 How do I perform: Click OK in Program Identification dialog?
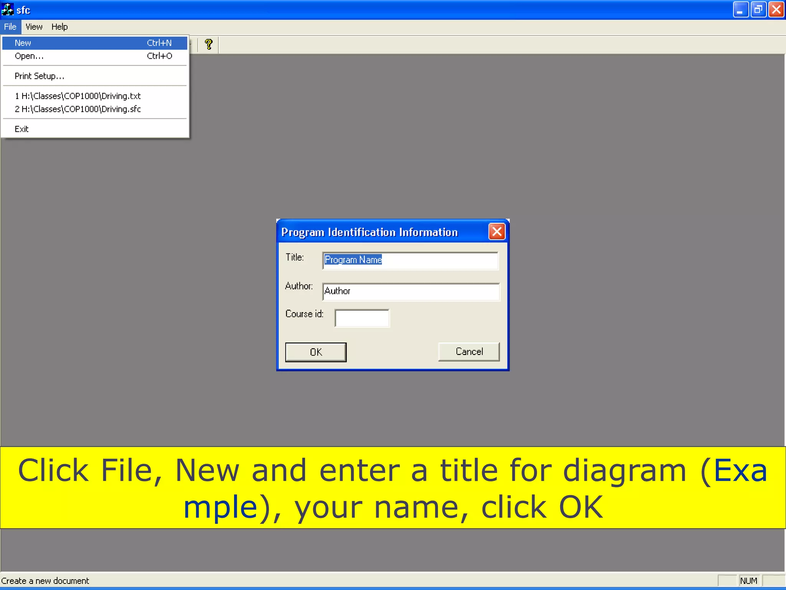[316, 352]
